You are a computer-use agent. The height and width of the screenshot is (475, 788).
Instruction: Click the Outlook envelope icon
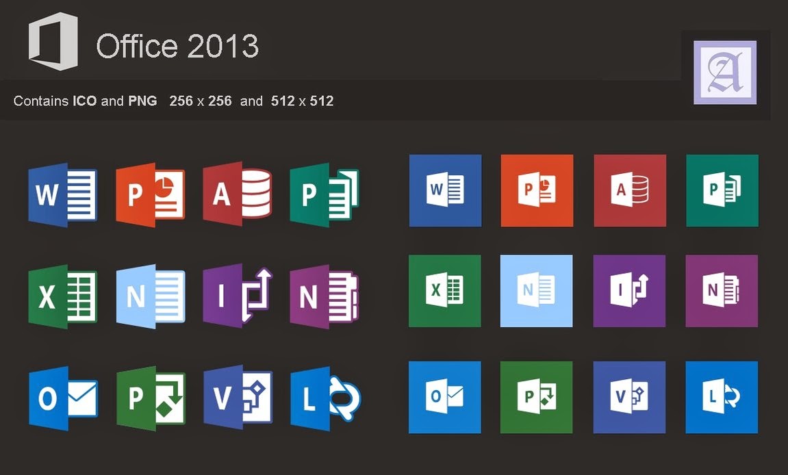click(62, 398)
